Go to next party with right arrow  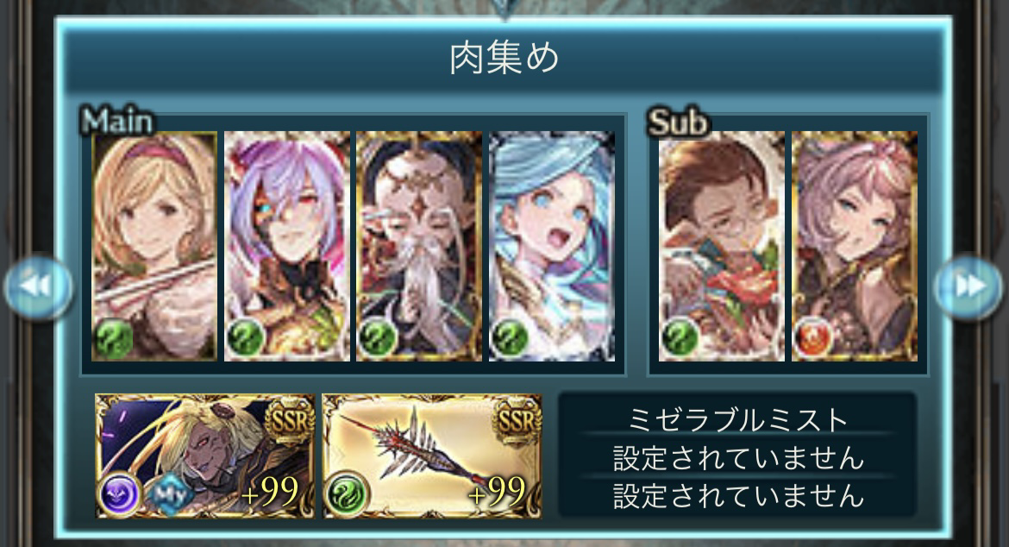click(969, 286)
